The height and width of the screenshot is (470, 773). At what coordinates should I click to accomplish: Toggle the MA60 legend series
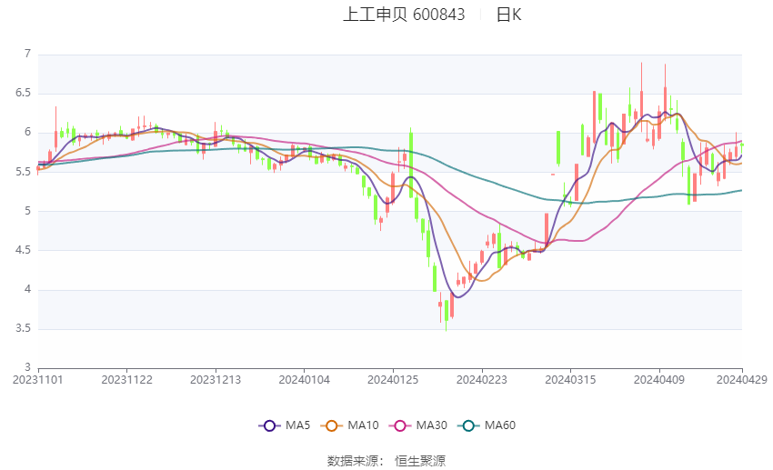487,425
